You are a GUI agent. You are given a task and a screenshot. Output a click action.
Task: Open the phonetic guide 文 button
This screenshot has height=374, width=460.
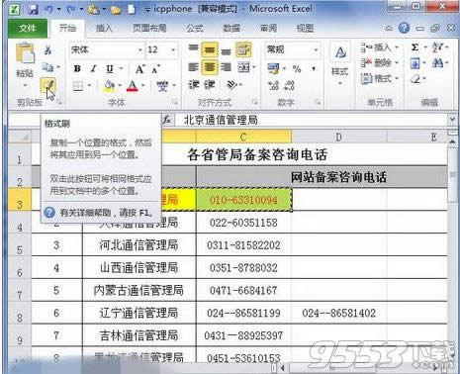[x=162, y=86]
